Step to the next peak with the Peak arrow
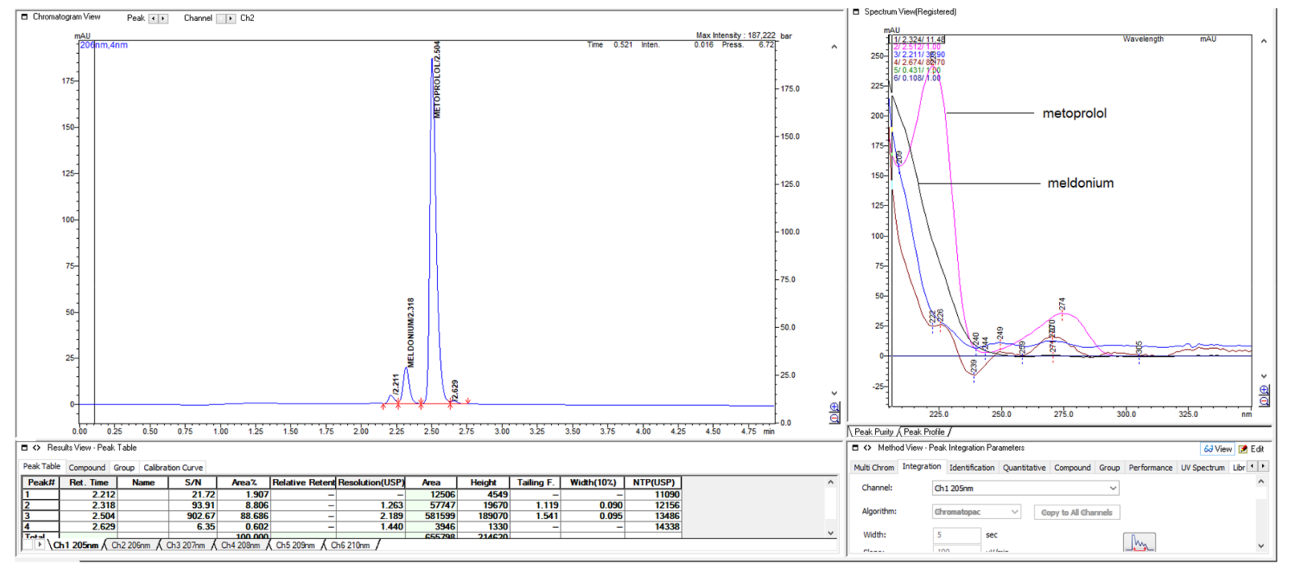Image resolution: width=1290 pixels, height=578 pixels. [x=164, y=18]
